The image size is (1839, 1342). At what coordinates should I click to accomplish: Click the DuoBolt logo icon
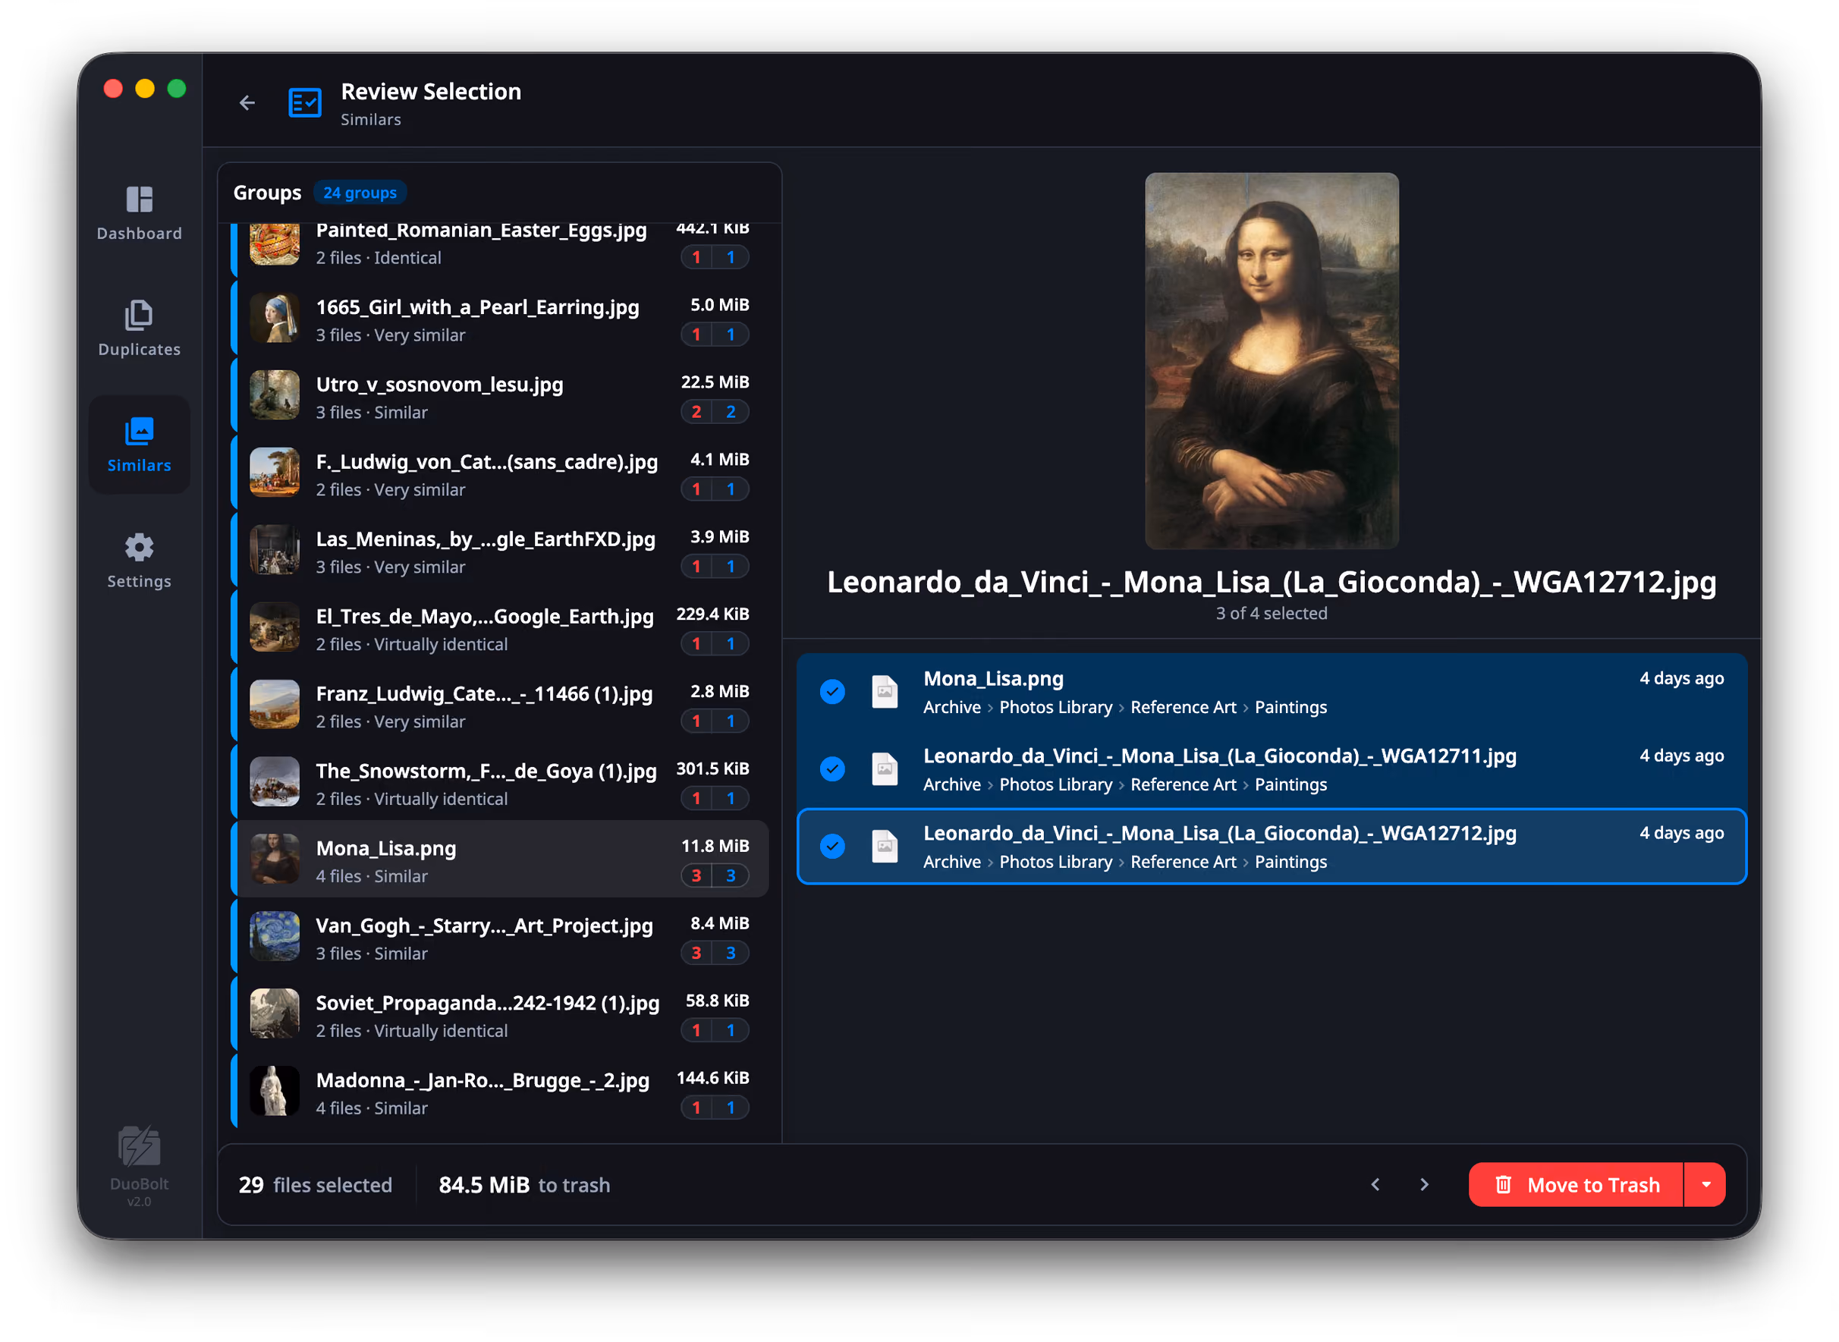(139, 1146)
